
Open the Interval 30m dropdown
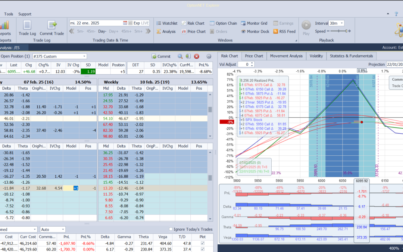pyautogui.click(x=342, y=23)
